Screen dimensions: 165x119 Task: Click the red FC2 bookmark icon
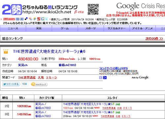pos(39,19)
